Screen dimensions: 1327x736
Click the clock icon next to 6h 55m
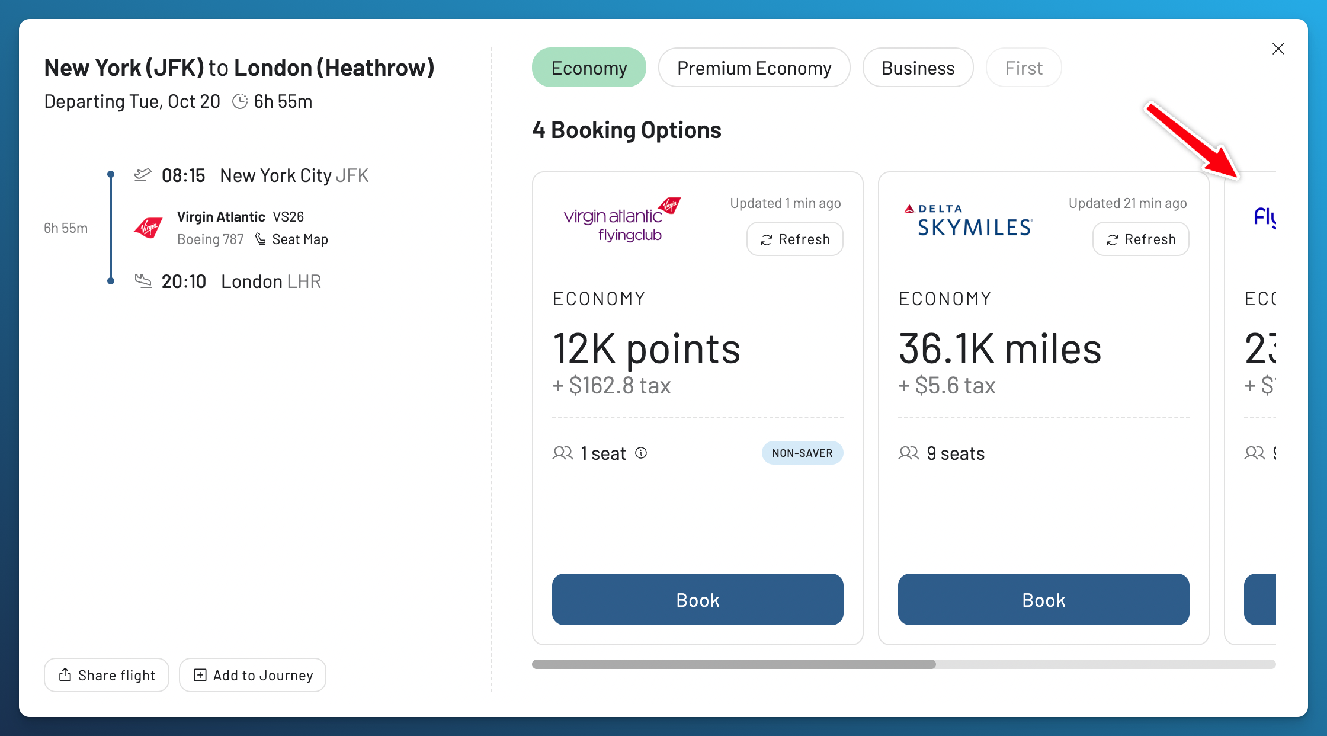click(x=240, y=101)
